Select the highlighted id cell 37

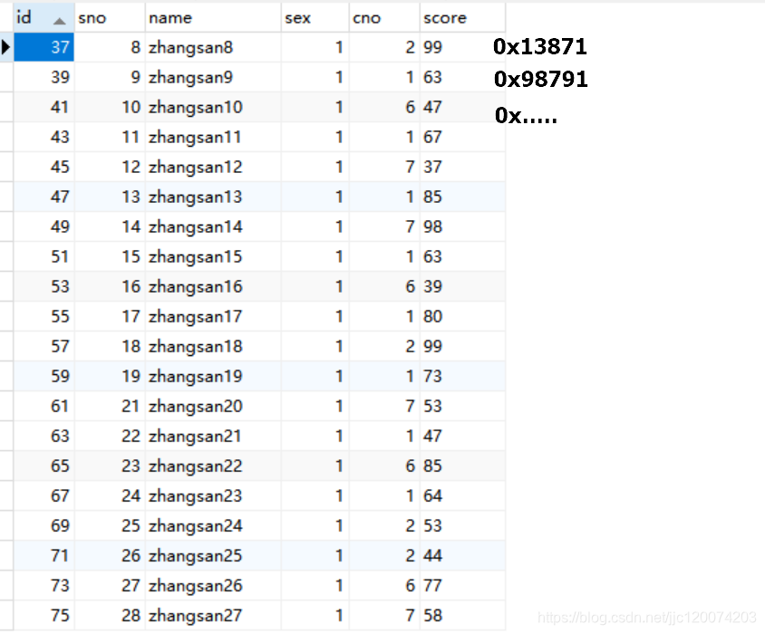coord(44,47)
